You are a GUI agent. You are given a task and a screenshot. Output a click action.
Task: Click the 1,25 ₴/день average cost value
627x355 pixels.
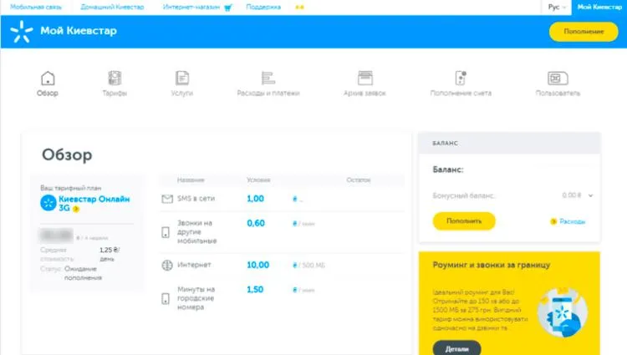coord(110,255)
